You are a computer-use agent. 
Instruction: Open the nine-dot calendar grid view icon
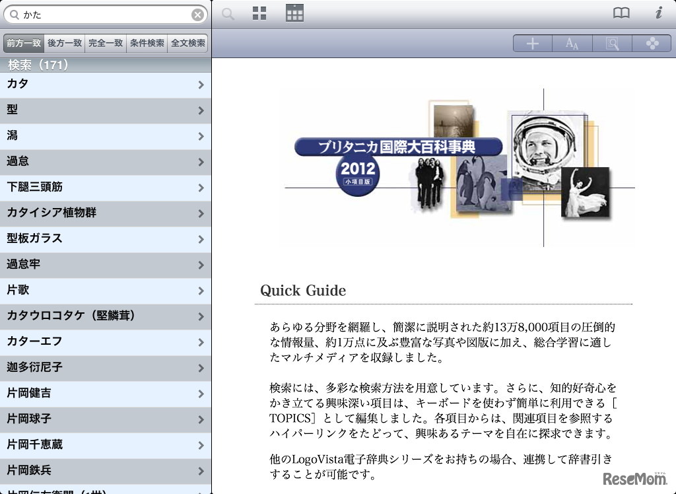294,13
